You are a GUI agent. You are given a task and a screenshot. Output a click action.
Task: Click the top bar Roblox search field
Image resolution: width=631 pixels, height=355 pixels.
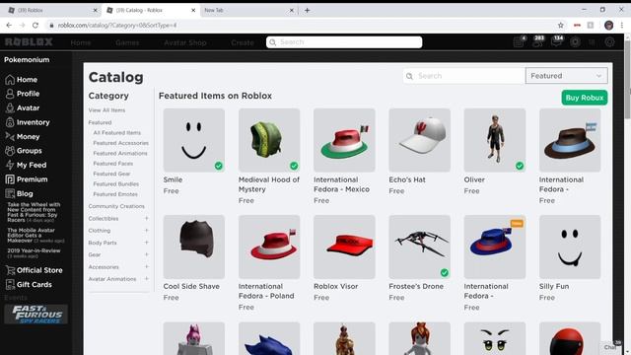pos(344,42)
